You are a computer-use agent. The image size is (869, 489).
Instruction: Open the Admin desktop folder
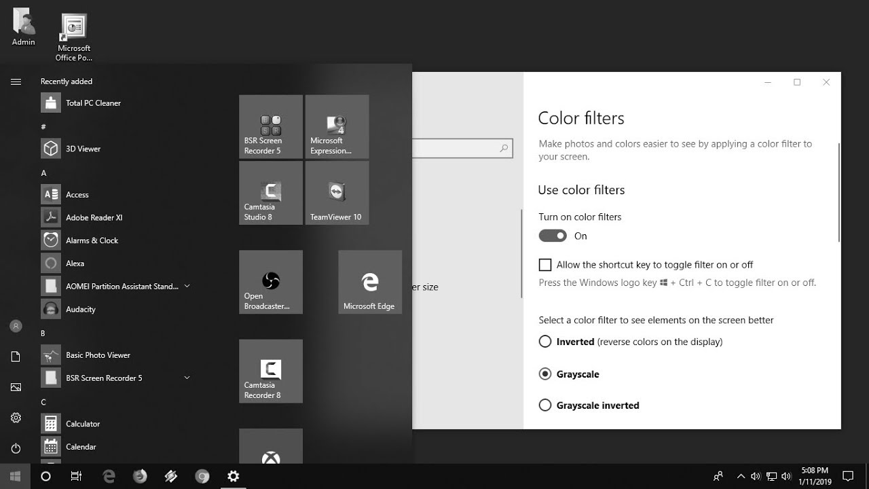point(24,27)
